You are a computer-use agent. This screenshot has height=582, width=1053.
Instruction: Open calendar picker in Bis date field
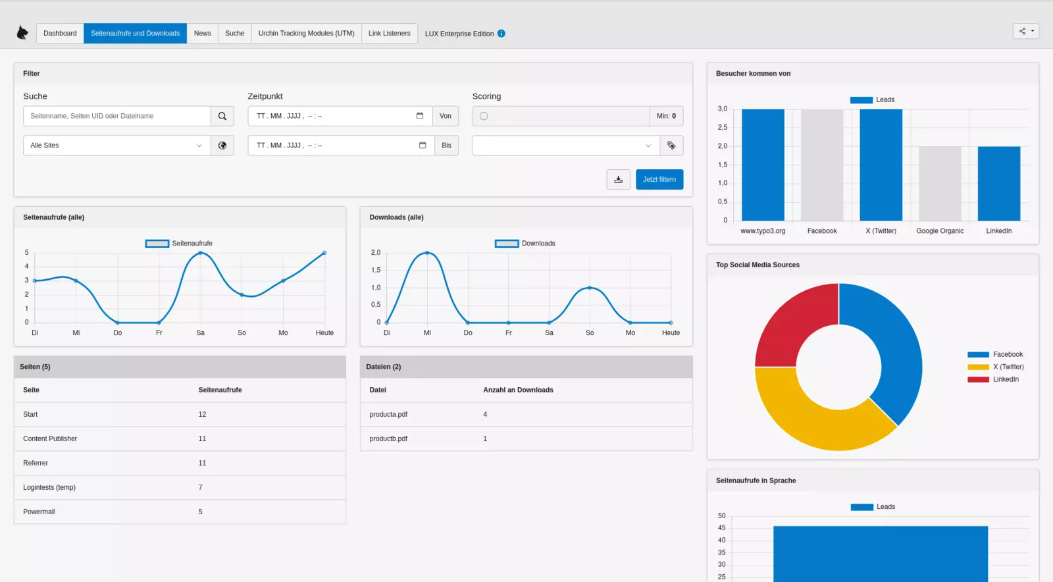point(423,145)
